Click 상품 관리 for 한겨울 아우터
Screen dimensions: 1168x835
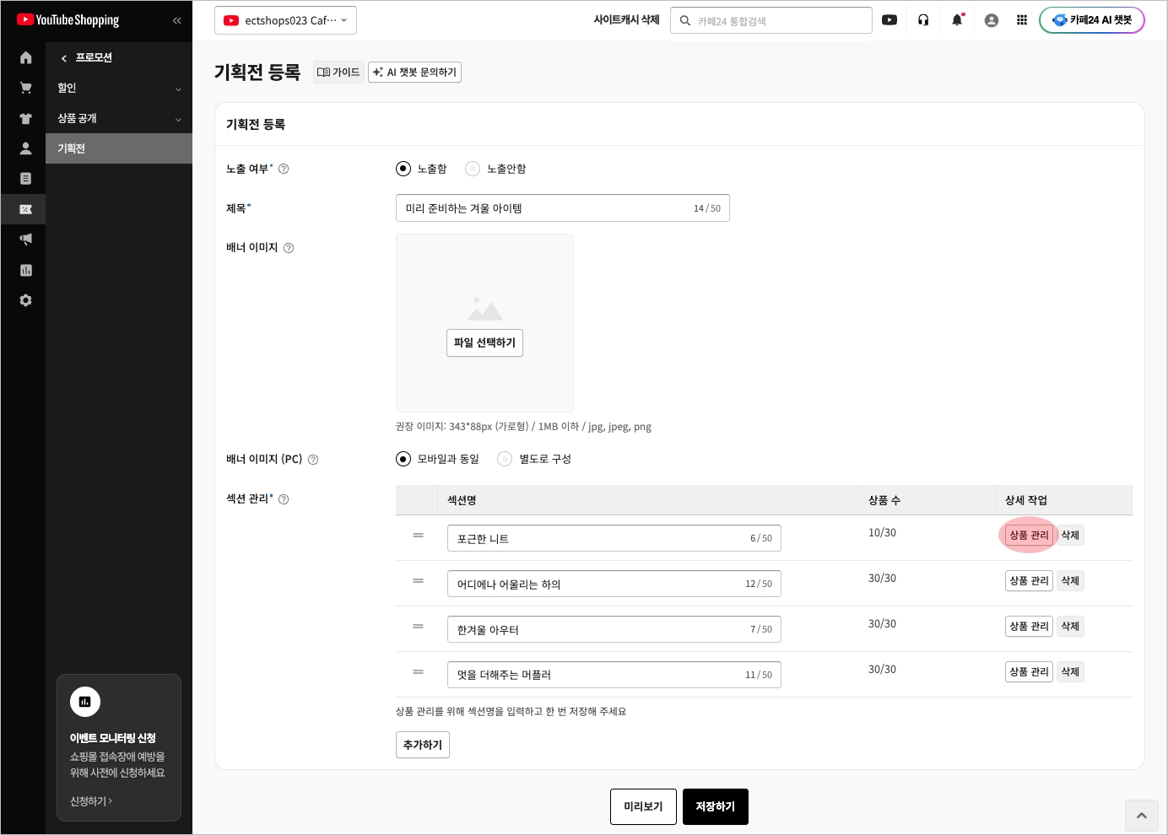pyautogui.click(x=1029, y=627)
